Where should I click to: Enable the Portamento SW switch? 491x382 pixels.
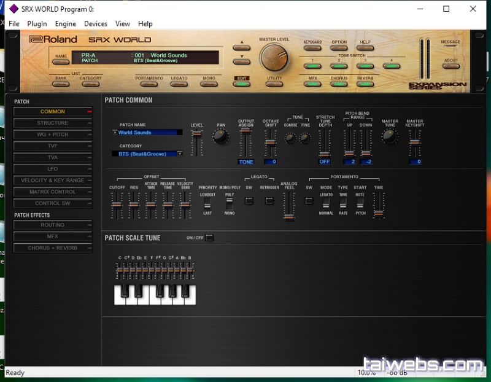pyautogui.click(x=309, y=200)
